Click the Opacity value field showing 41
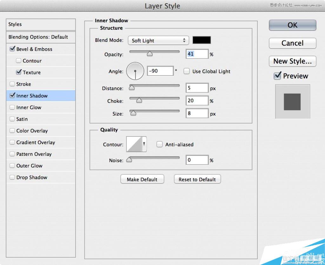Viewport: 325px width, 265px height. pos(197,54)
